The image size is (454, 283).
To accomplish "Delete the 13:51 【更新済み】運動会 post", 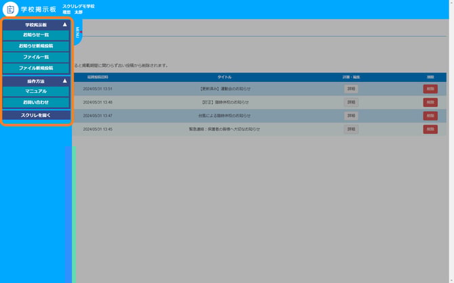I will click(430, 89).
